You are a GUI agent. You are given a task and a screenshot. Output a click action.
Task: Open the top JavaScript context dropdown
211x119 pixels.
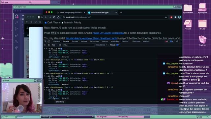coord(54,45)
